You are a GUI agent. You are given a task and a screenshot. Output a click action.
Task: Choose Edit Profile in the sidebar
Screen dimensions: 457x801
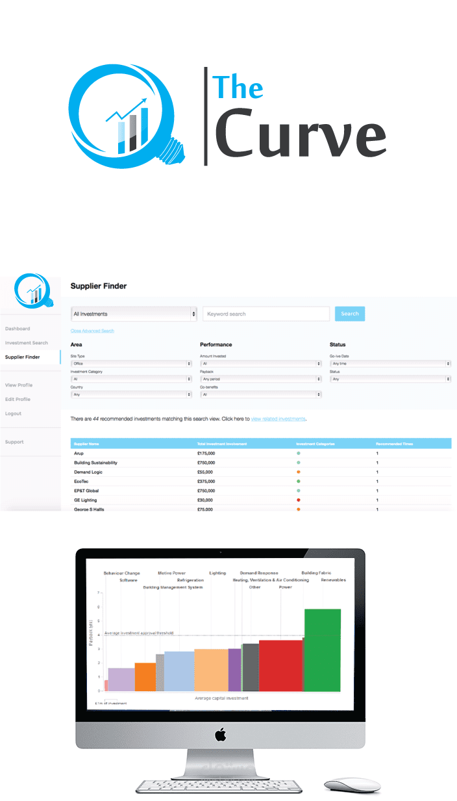pos(18,400)
